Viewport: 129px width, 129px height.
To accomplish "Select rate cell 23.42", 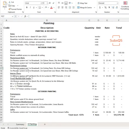I will pyautogui.click(x=107, y=60).
